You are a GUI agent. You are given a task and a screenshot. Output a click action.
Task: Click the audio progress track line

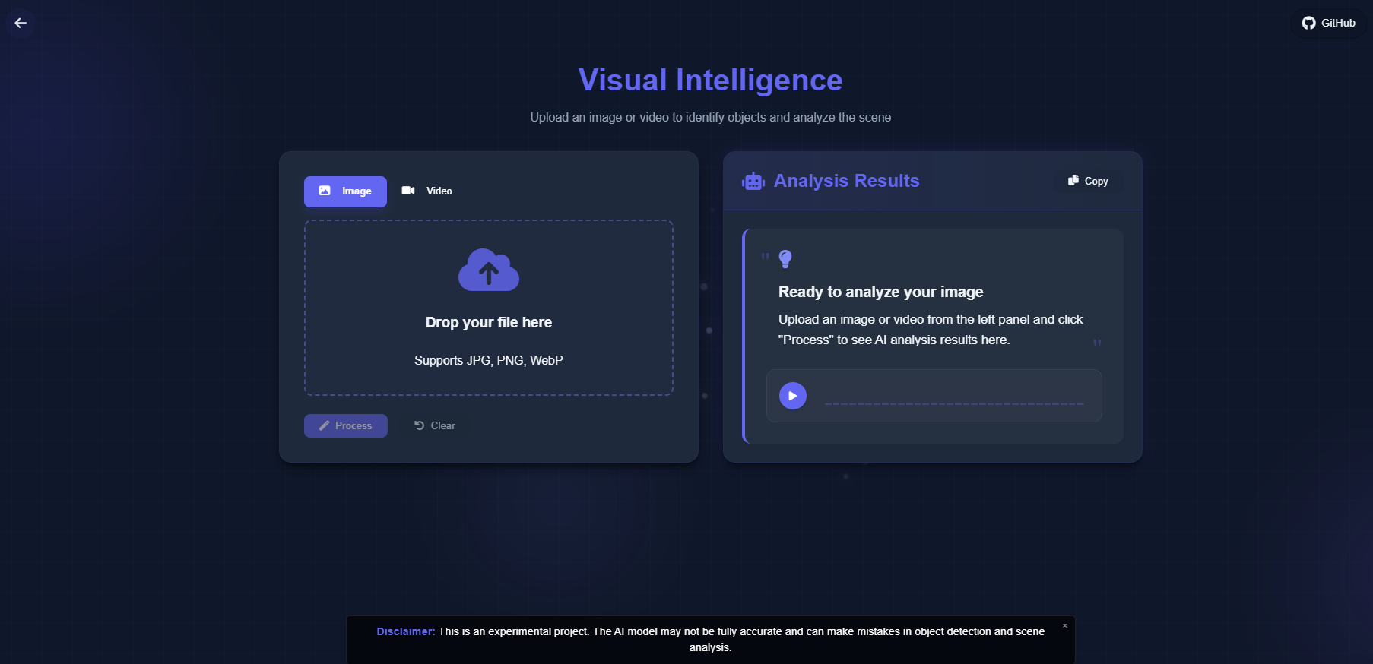point(953,403)
